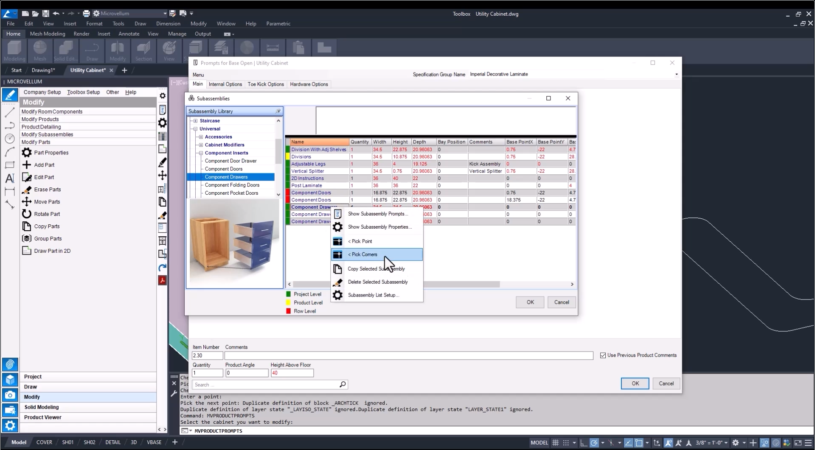The image size is (815, 450).
Task: Click the Draw Part in 2D icon
Action: [27, 251]
